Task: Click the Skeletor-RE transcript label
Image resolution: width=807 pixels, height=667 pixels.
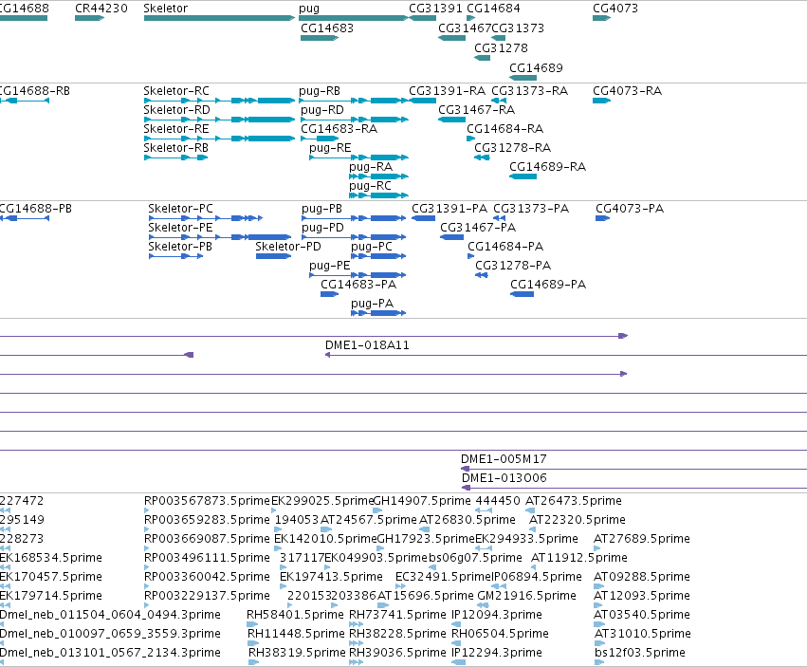Action: (x=176, y=129)
